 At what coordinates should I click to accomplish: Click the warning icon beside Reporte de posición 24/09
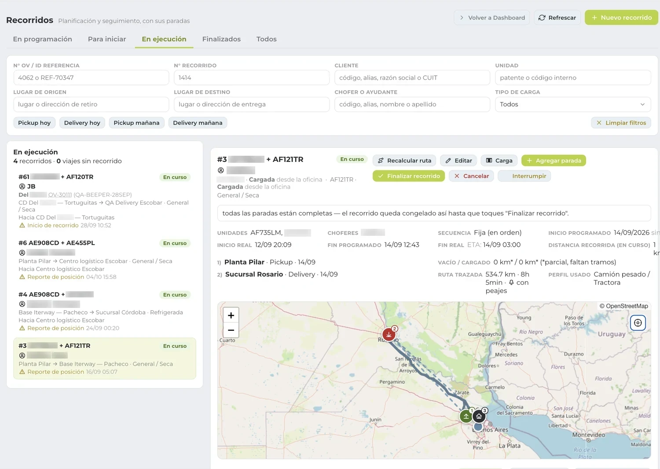[x=22, y=328]
